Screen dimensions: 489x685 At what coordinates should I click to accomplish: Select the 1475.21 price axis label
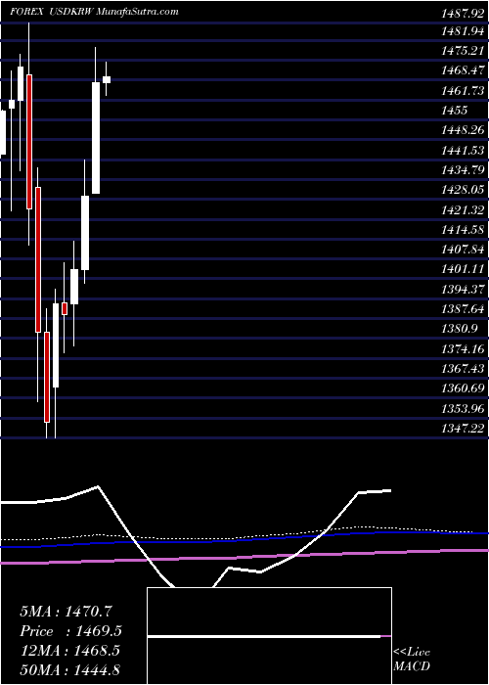[463, 51]
